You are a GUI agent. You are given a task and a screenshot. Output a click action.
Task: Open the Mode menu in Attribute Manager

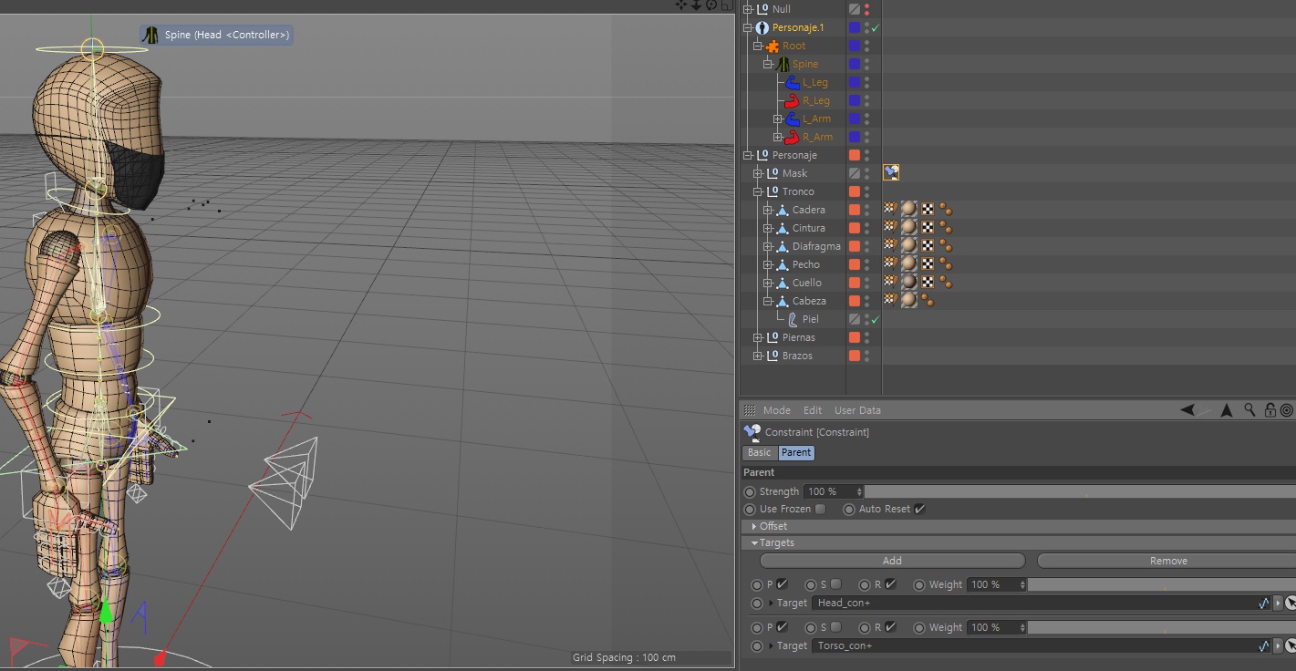[777, 410]
